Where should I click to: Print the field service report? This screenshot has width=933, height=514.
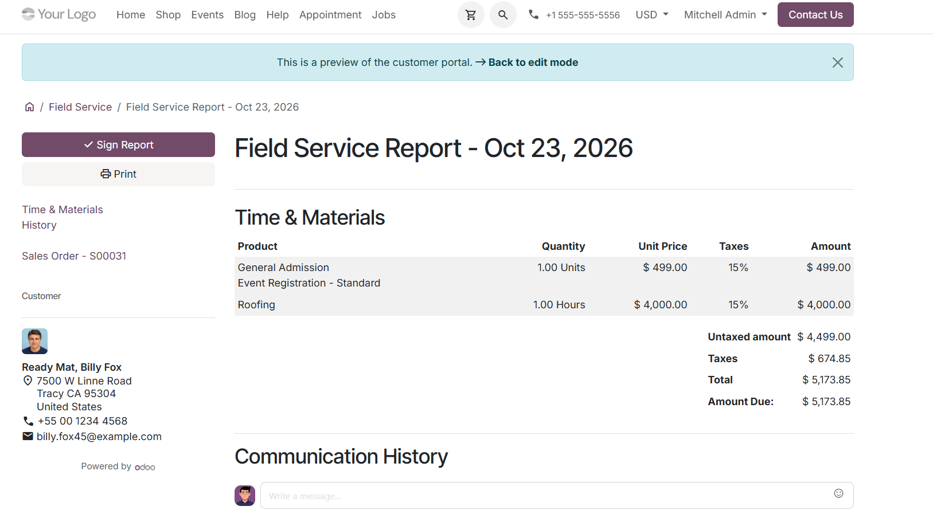pyautogui.click(x=118, y=174)
